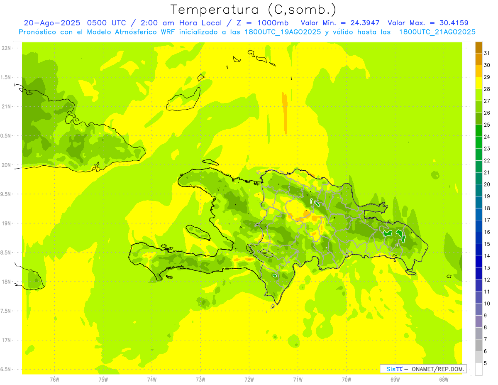The height and width of the screenshot is (385, 498).
Task: Click the '68W' longitude label
Action: (444, 380)
